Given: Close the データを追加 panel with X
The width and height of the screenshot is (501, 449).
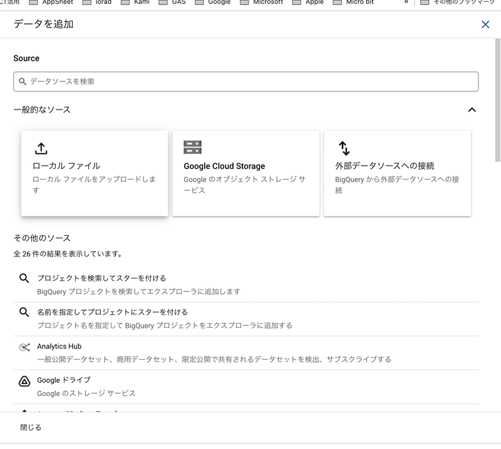Looking at the screenshot, I should tap(485, 24).
